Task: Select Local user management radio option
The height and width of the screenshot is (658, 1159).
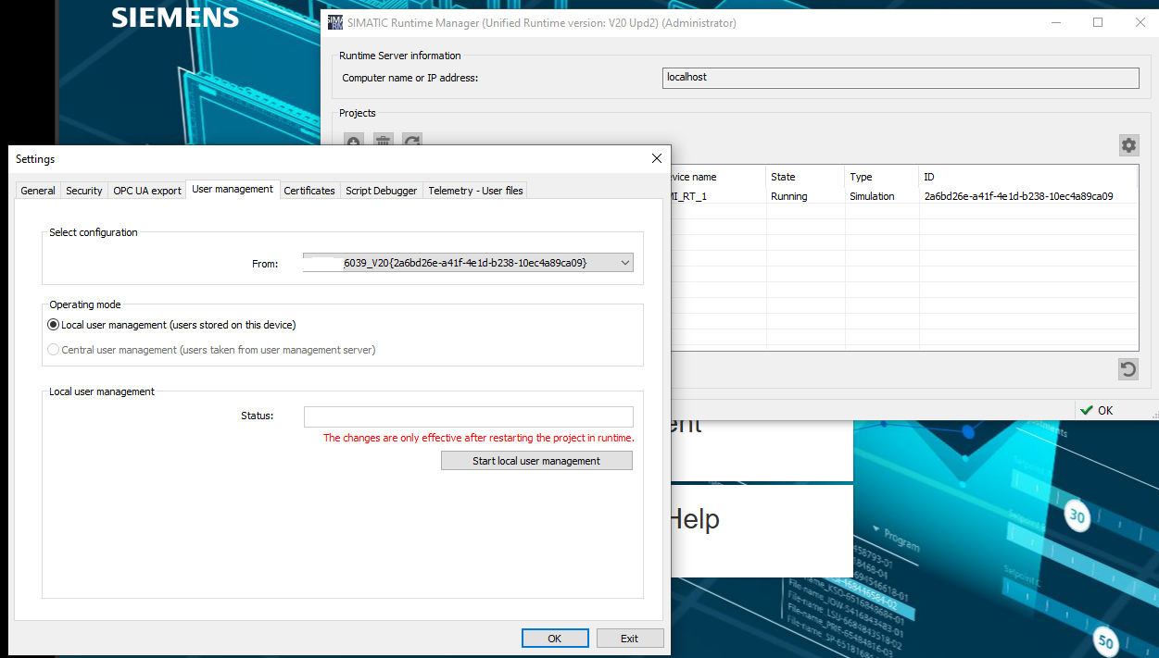Action: tap(54, 325)
